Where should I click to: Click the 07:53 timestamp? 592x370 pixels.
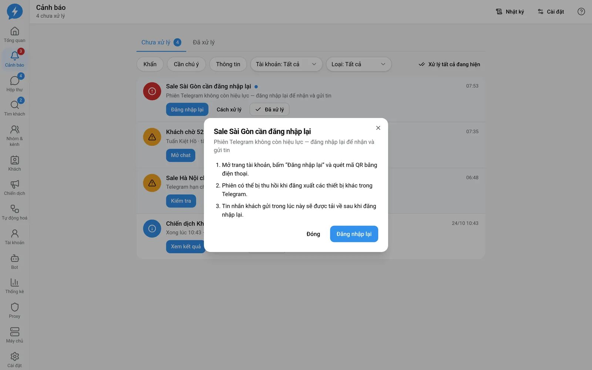tap(472, 86)
